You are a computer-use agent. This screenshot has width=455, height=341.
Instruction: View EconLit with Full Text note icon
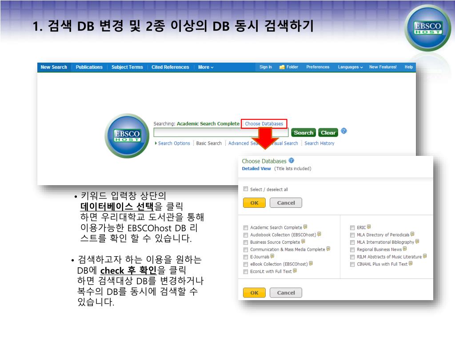pos(295,271)
